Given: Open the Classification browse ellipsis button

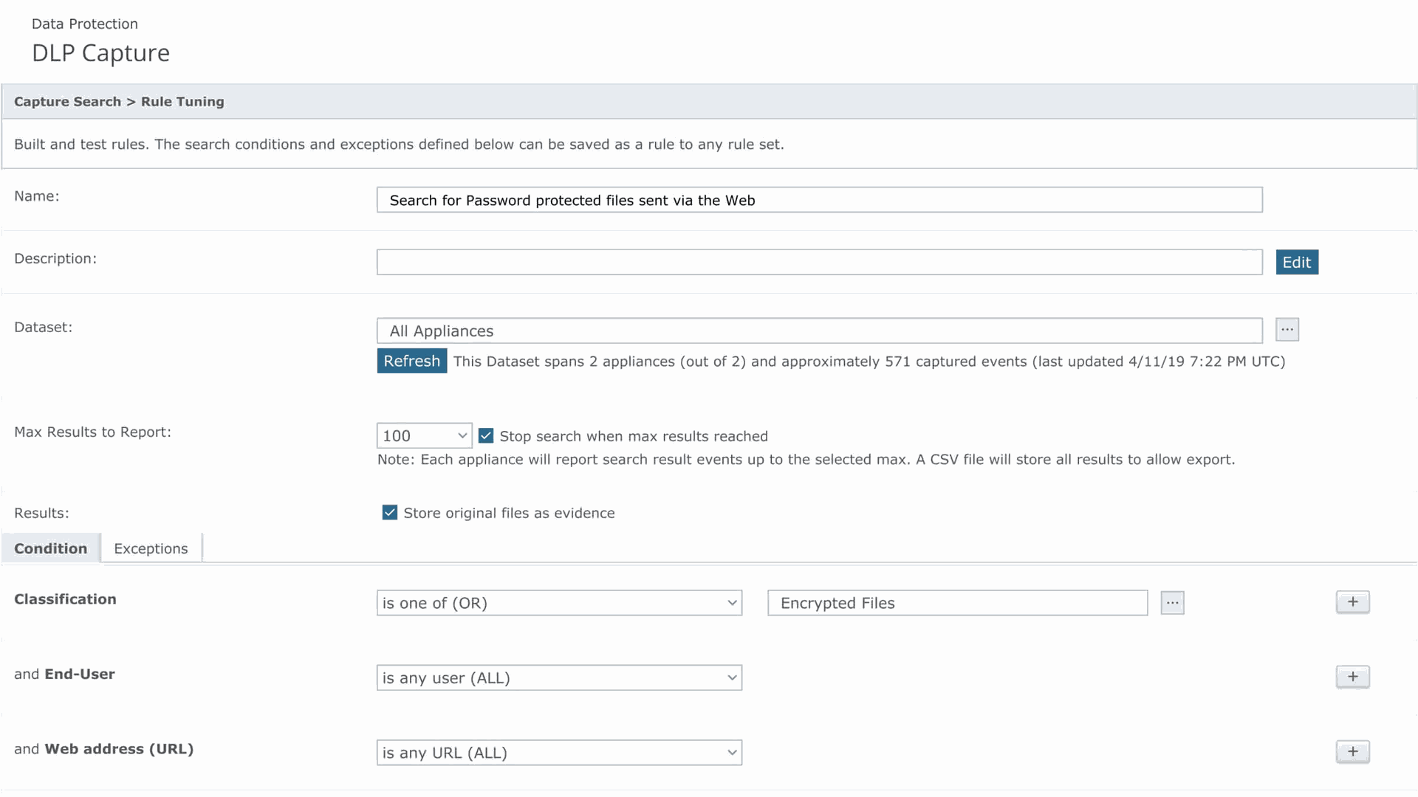Looking at the screenshot, I should (x=1172, y=603).
